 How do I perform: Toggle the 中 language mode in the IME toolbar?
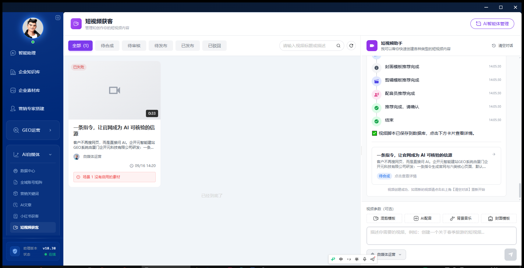[x=341, y=259]
